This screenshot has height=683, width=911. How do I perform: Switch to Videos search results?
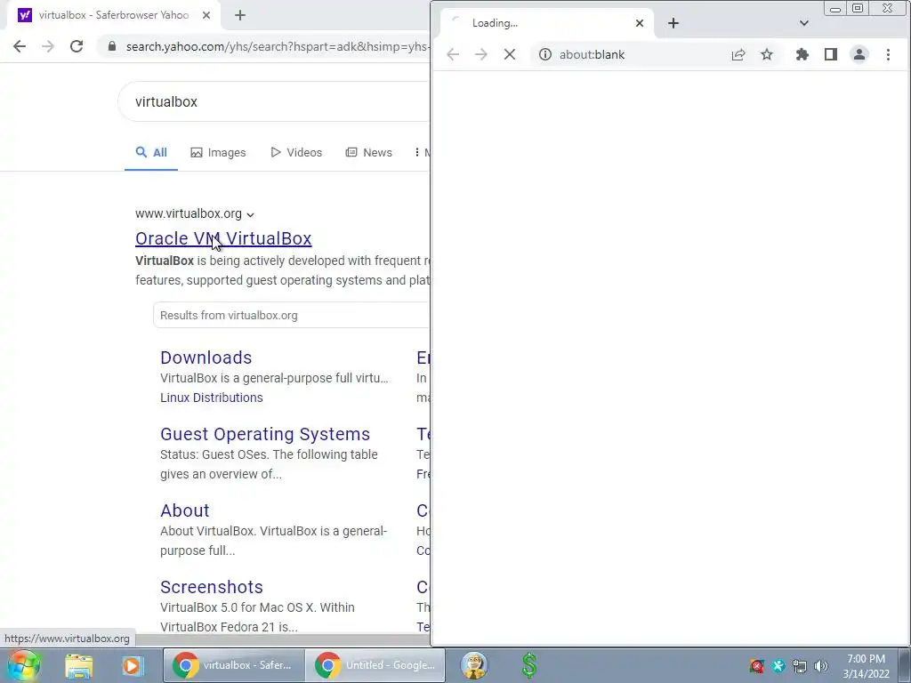coord(295,152)
